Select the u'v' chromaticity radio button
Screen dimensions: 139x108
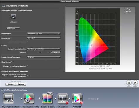click(127, 12)
